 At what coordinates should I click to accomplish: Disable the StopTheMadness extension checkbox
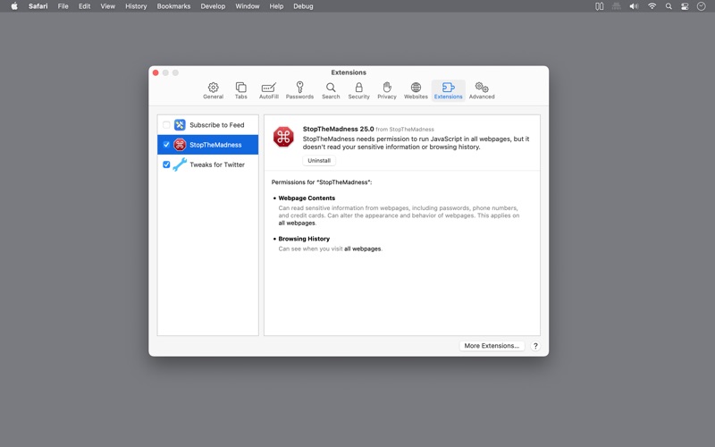tap(166, 145)
